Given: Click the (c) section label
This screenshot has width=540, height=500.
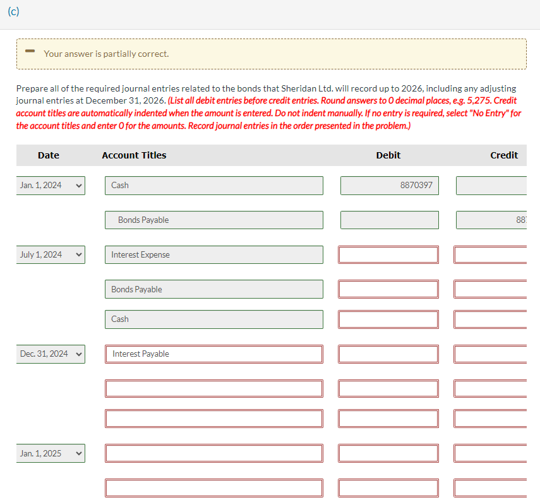Looking at the screenshot, I should tap(13, 12).
